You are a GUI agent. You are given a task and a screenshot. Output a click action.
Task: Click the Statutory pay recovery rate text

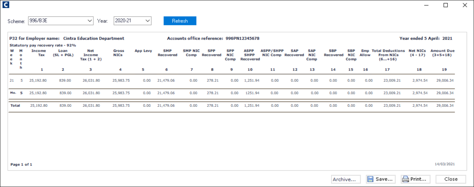43,45
